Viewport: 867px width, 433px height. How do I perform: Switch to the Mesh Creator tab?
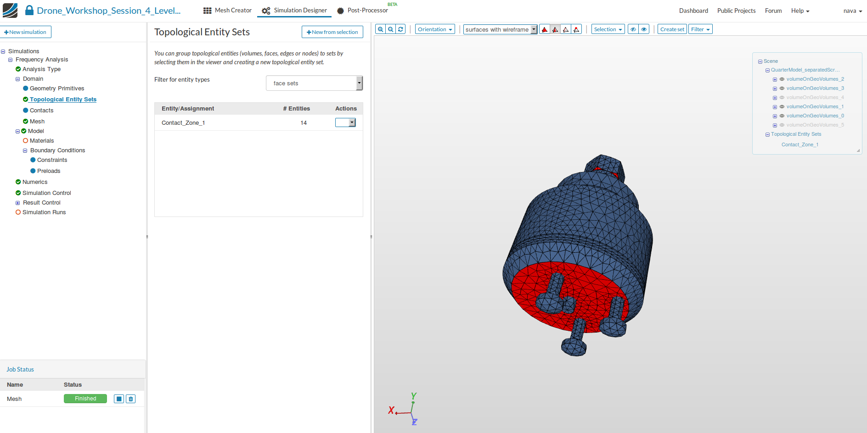[x=228, y=11]
